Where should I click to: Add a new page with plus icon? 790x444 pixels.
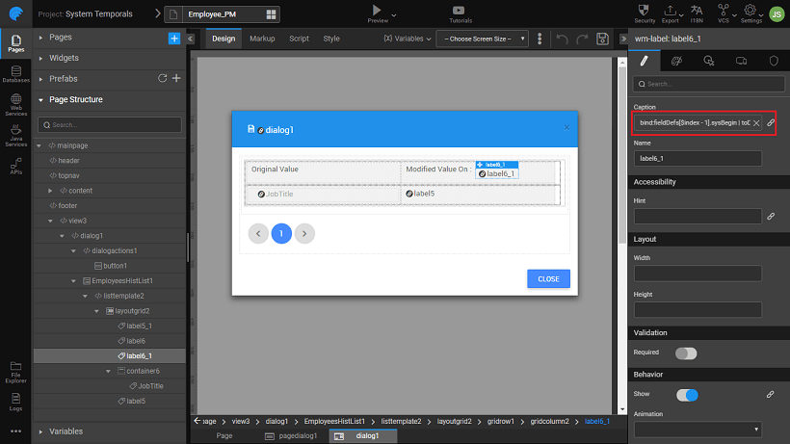coord(174,38)
